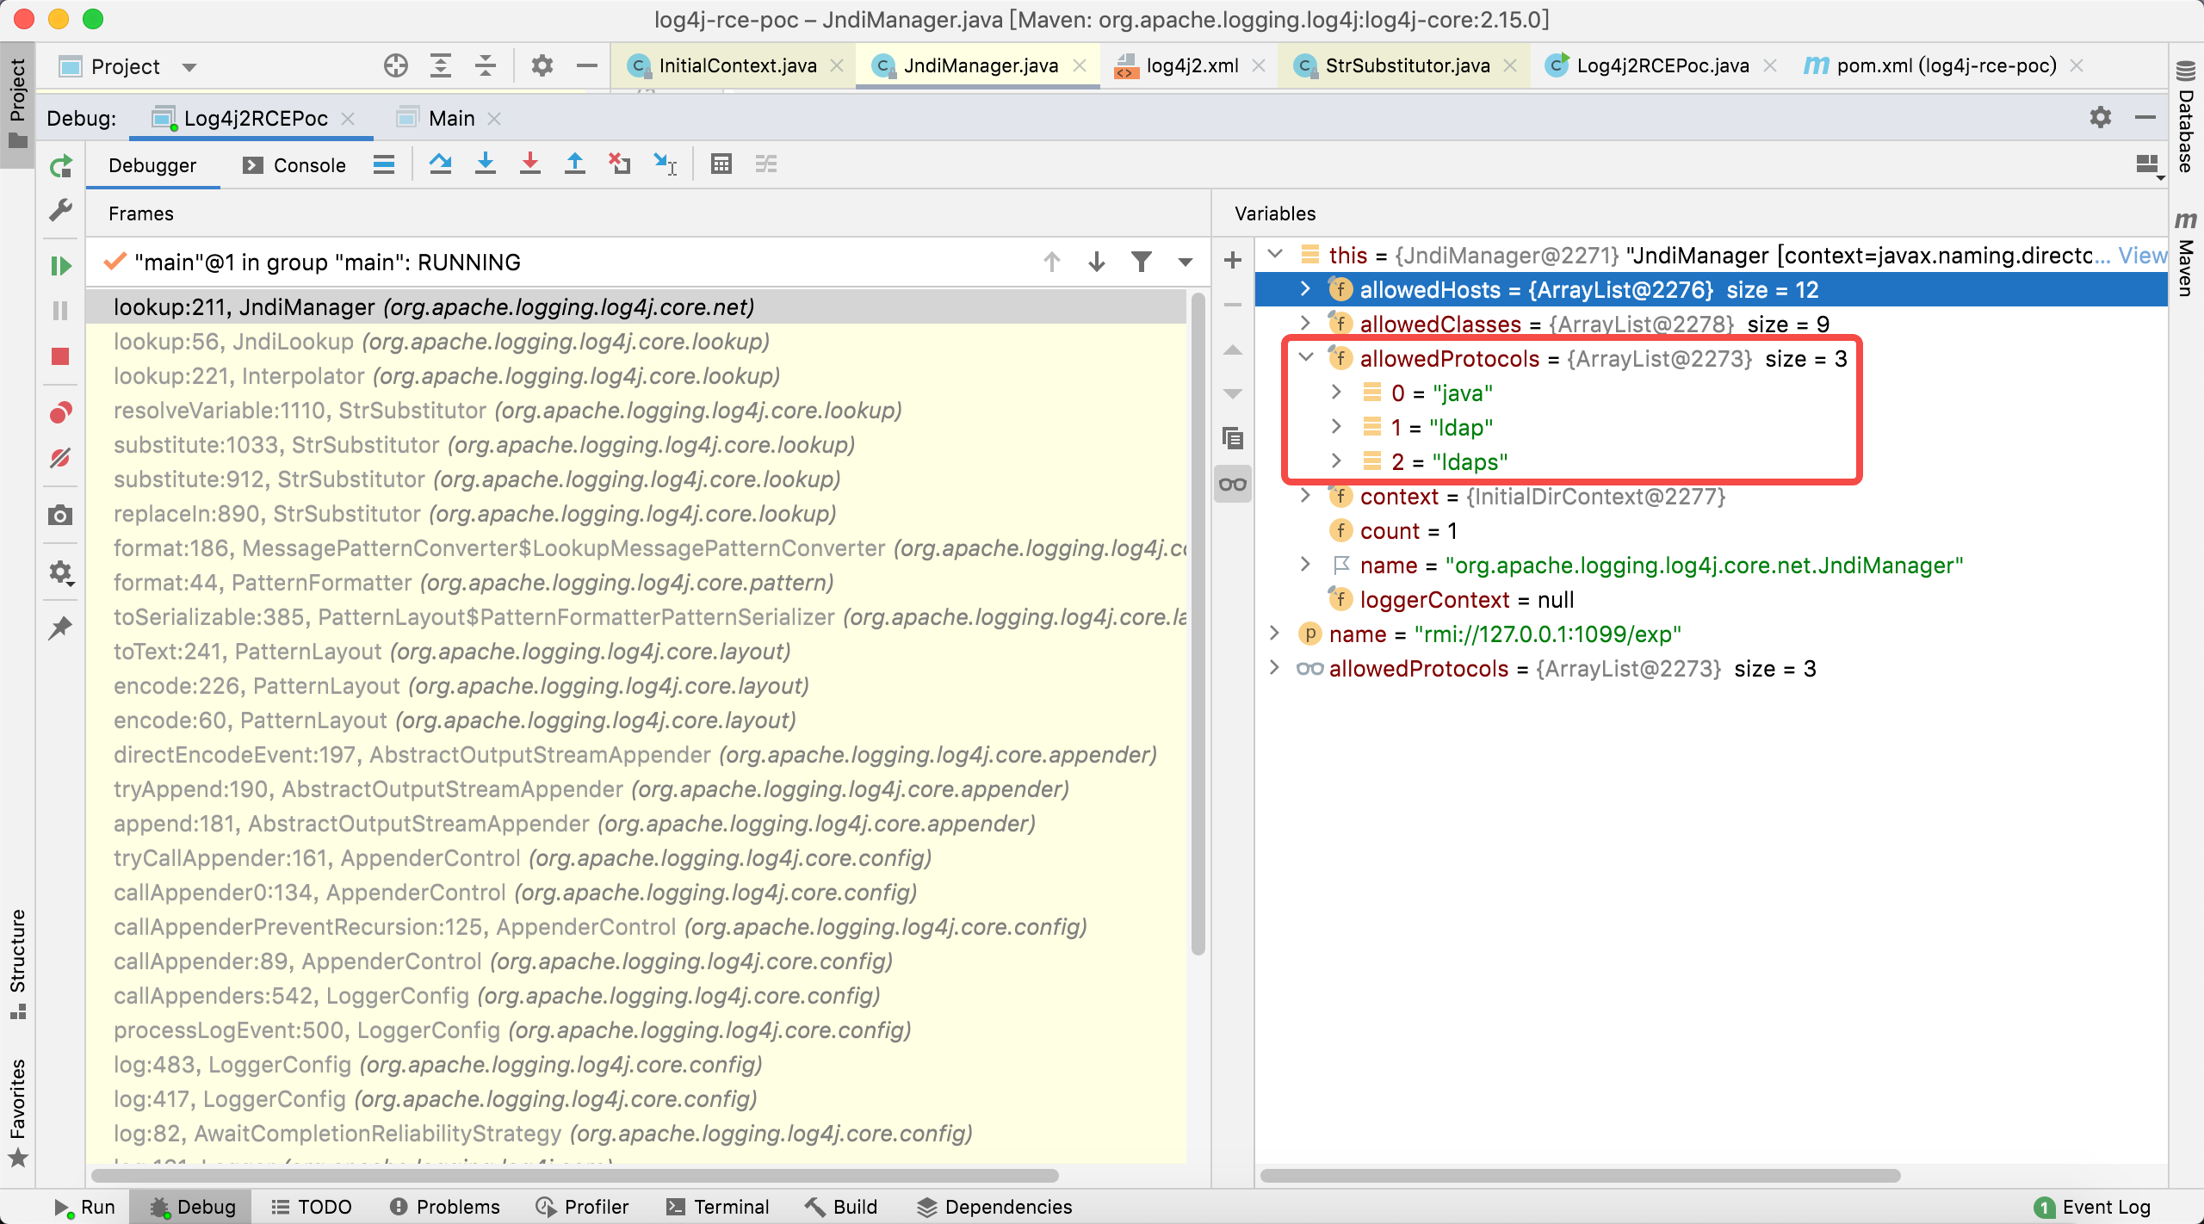This screenshot has width=2204, height=1224.
Task: Close the JndiManager.java tab
Action: coord(1080,66)
